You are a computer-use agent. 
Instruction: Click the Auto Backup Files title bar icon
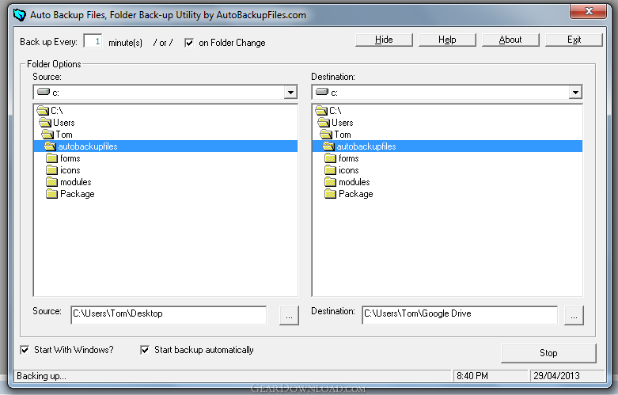tap(19, 15)
